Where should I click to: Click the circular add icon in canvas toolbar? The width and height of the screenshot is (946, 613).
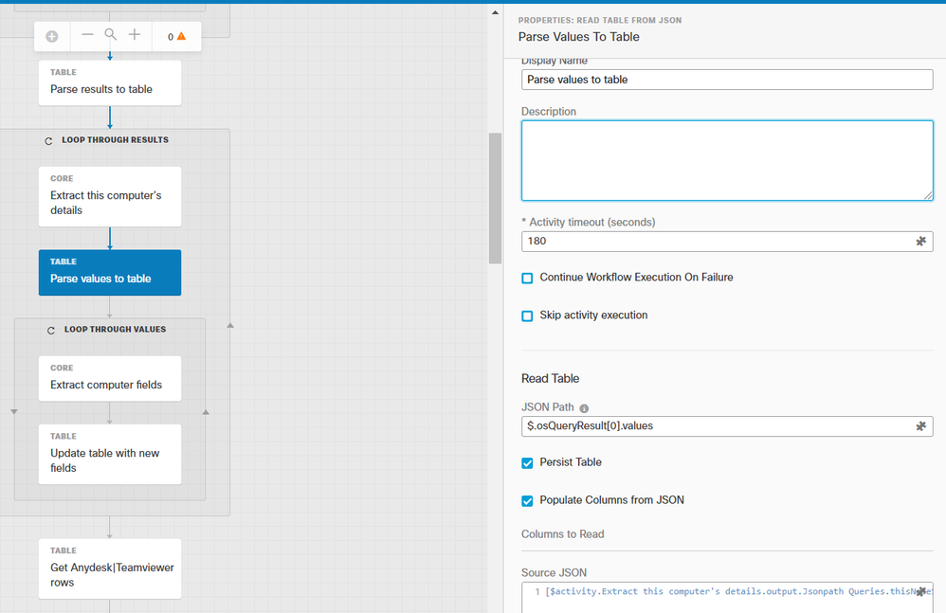click(x=52, y=37)
